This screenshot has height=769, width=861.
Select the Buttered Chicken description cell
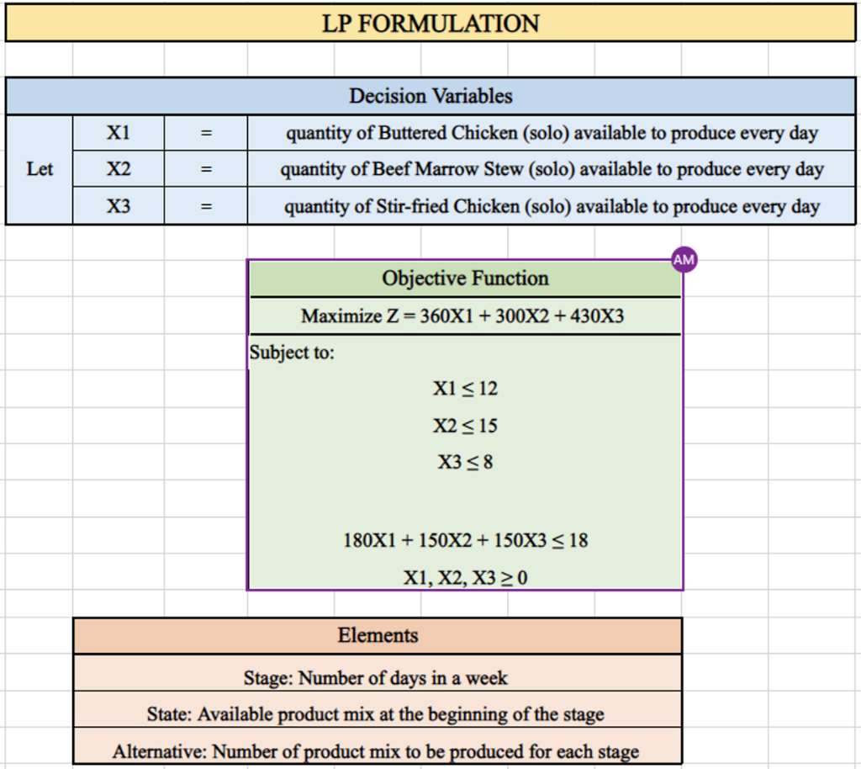click(551, 132)
